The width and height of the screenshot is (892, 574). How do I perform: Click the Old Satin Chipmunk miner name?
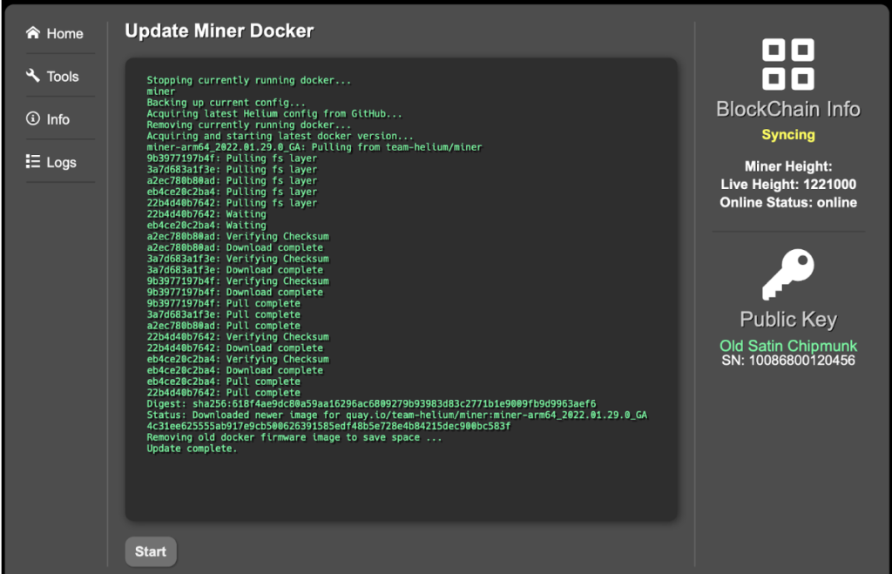point(787,346)
